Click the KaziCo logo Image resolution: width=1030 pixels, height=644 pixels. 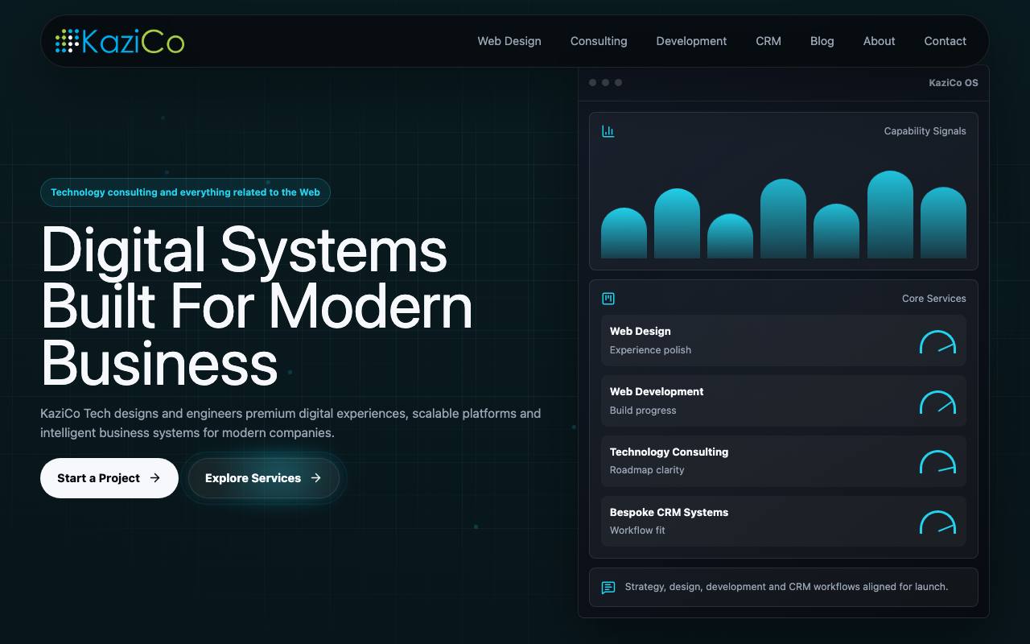point(120,41)
